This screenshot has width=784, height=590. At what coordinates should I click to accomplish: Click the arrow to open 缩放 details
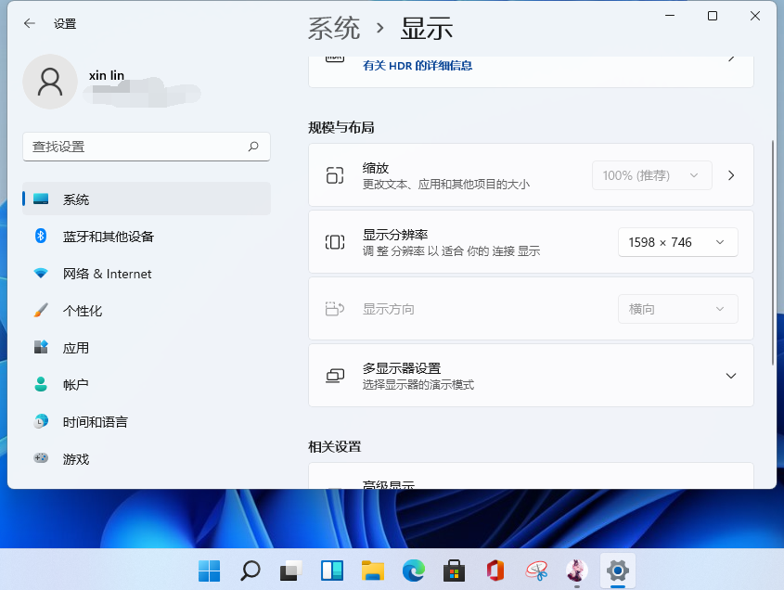pyautogui.click(x=731, y=175)
